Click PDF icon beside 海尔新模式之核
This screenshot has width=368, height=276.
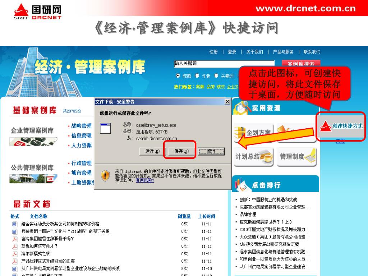pyautogui.click(x=14, y=254)
